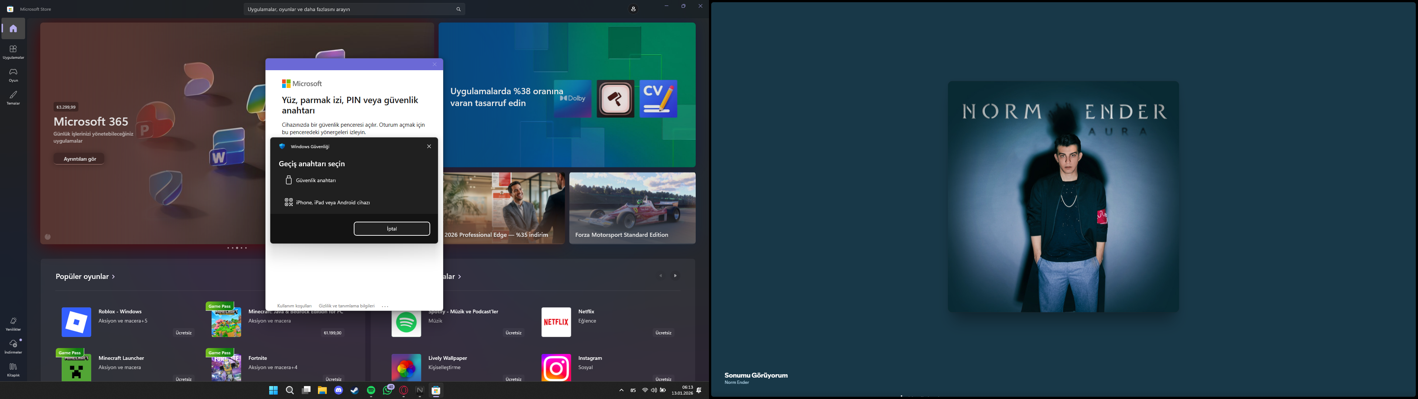Open the Home tab in Microsoft Store sidebar
The height and width of the screenshot is (399, 1418).
13,29
